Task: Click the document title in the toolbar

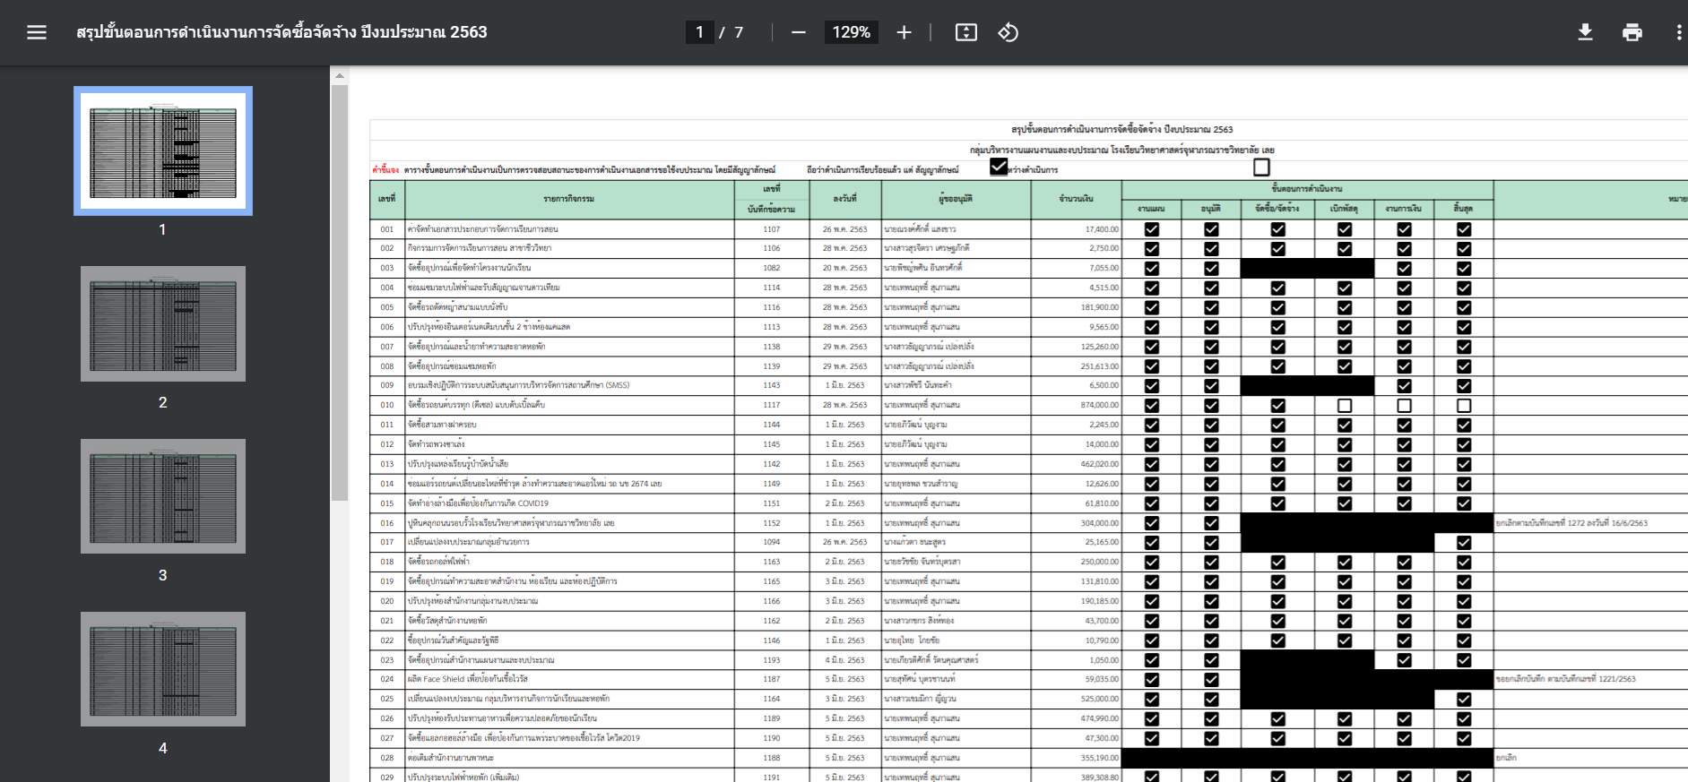Action: click(281, 32)
